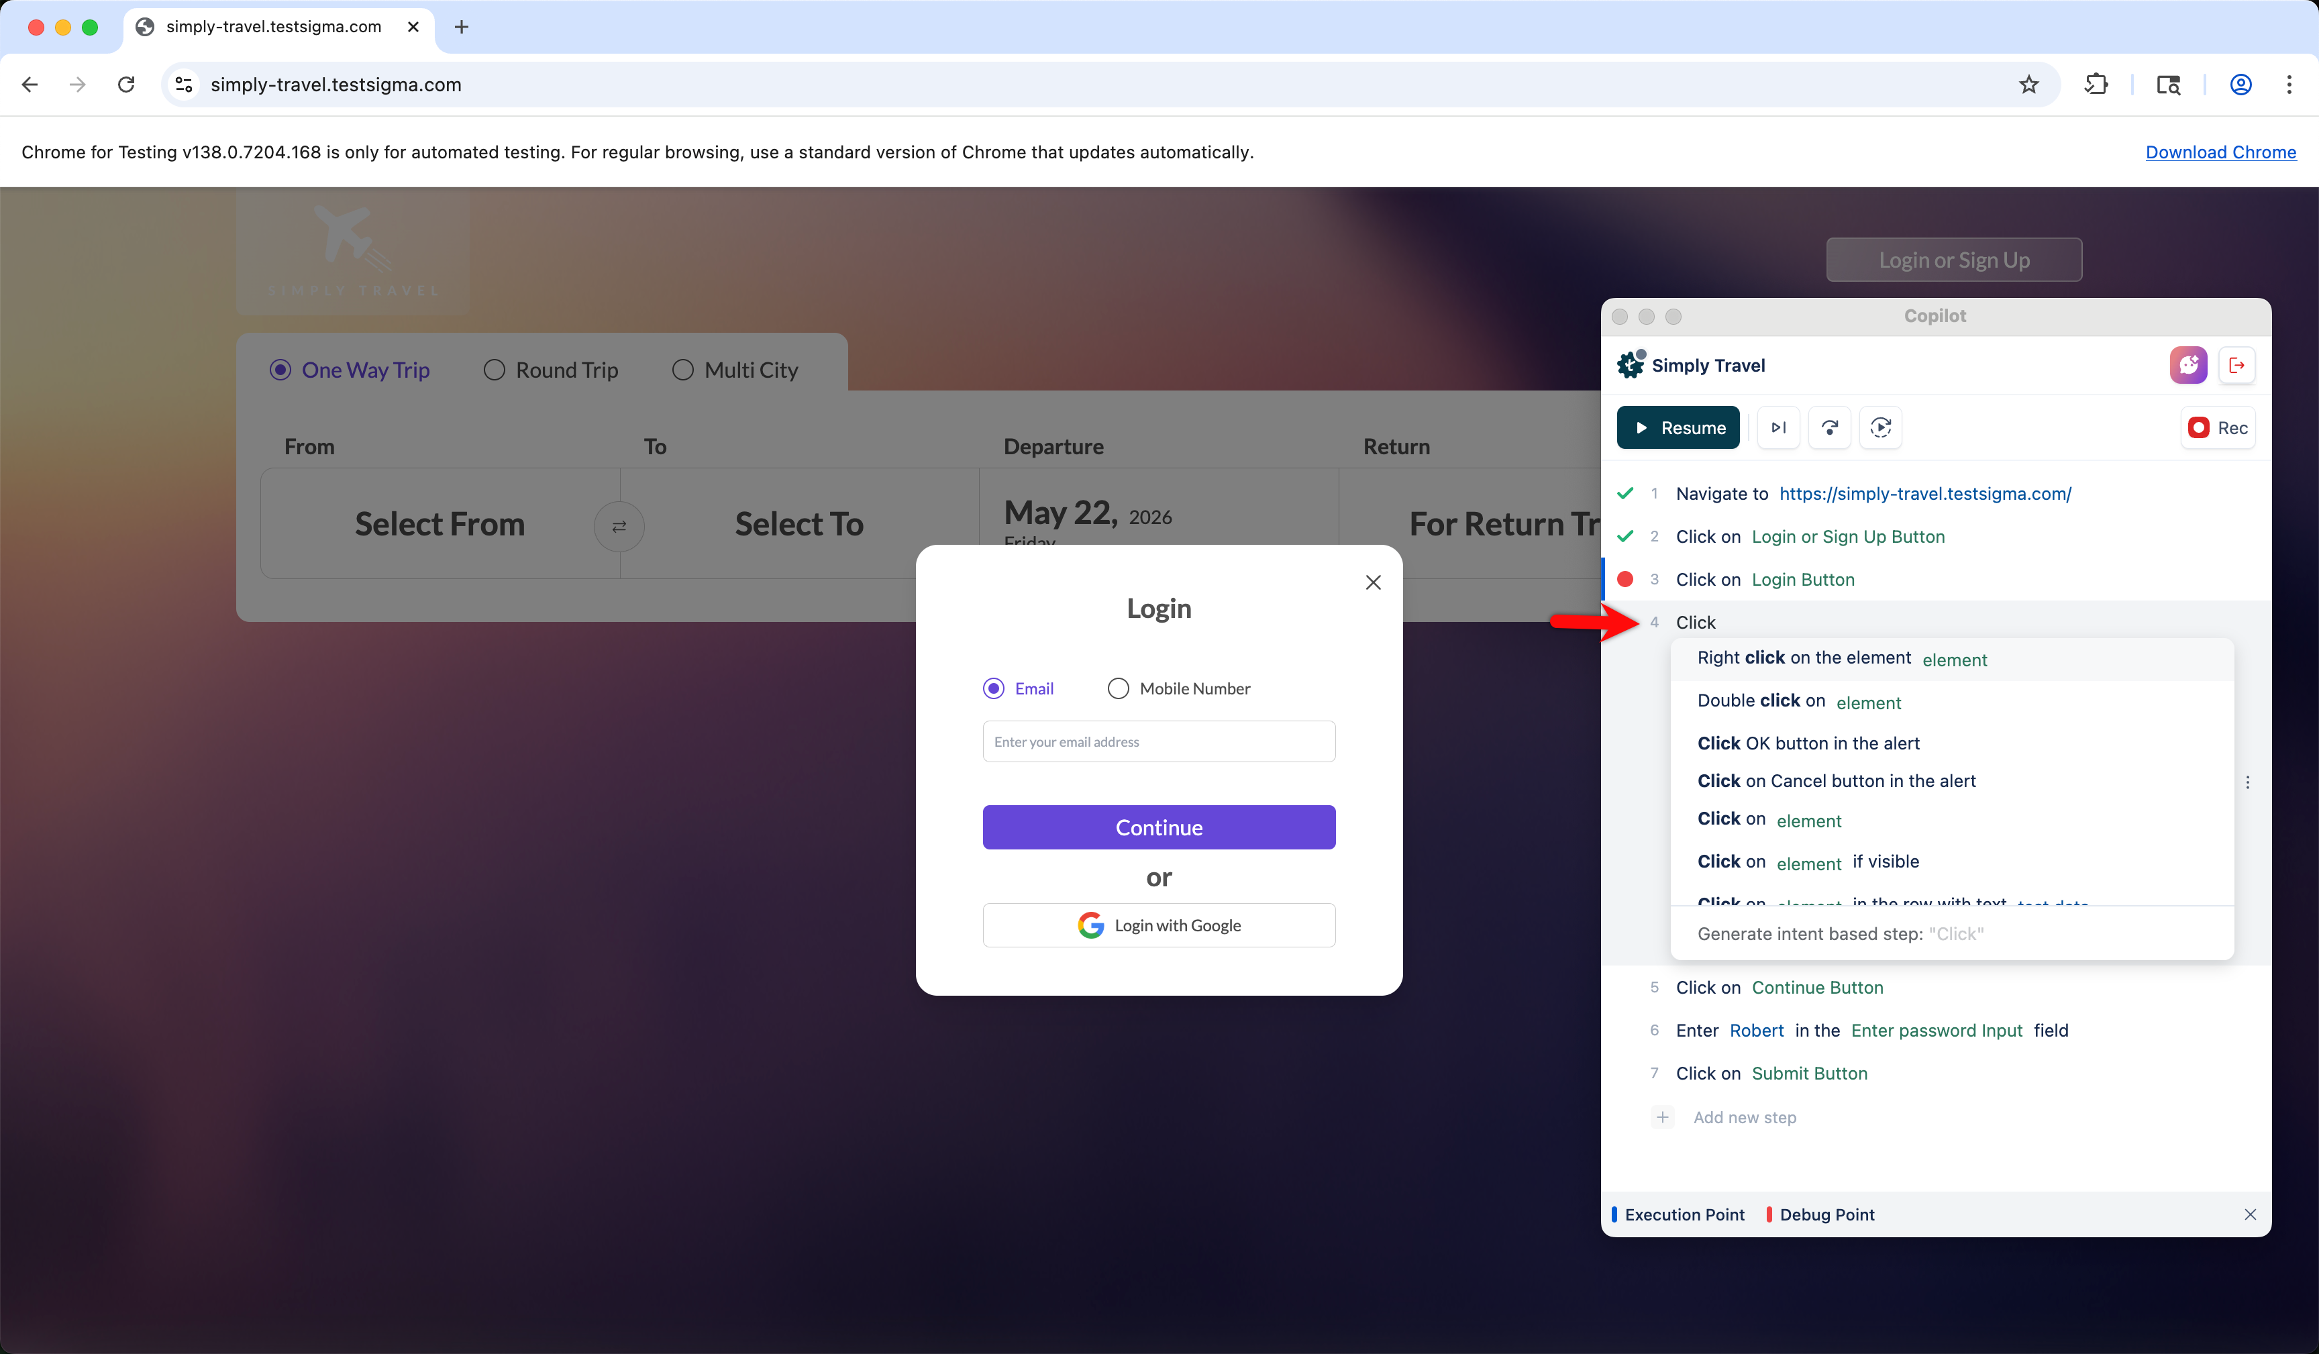Select step 7 Submit Button element
The image size is (2319, 1354).
click(1809, 1074)
